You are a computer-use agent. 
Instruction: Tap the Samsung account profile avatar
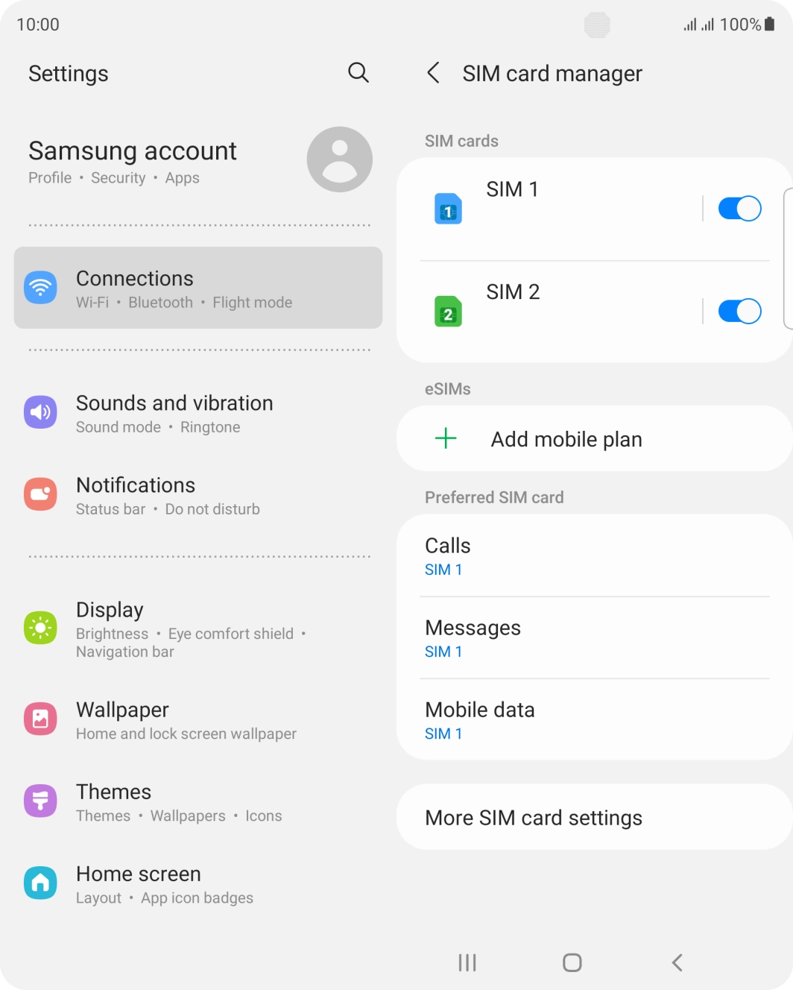point(340,160)
